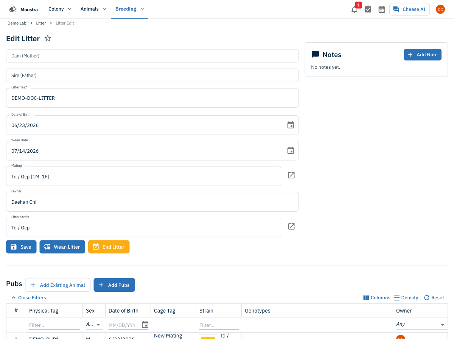The width and height of the screenshot is (454, 339).
Task: Change table Density setting
Action: (406, 297)
